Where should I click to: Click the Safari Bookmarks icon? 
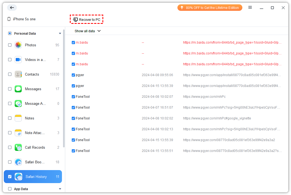pos(18,162)
